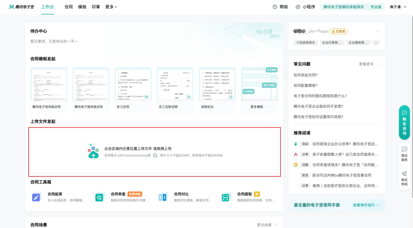The height and width of the screenshot is (228, 413).
Task: Click the 合同起草 tool title
Action: (55, 194)
